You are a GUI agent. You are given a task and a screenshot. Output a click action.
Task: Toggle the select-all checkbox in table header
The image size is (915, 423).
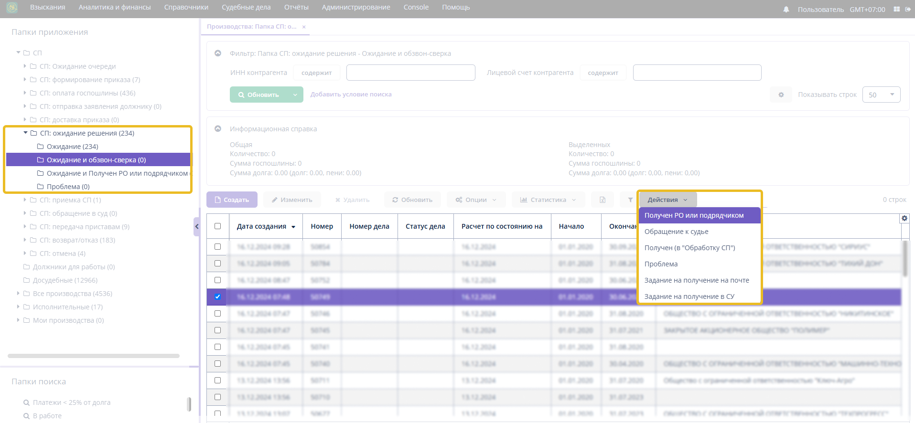tap(218, 226)
